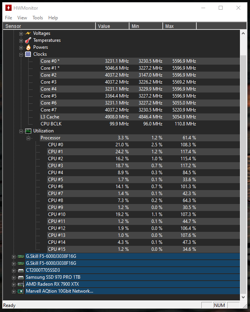Expand the Voltages node

point(21,34)
